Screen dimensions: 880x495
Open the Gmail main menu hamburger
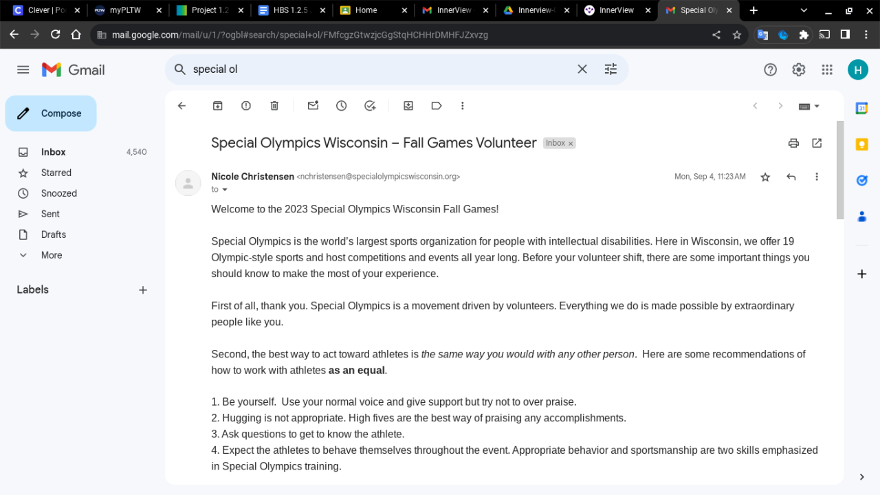coord(23,69)
